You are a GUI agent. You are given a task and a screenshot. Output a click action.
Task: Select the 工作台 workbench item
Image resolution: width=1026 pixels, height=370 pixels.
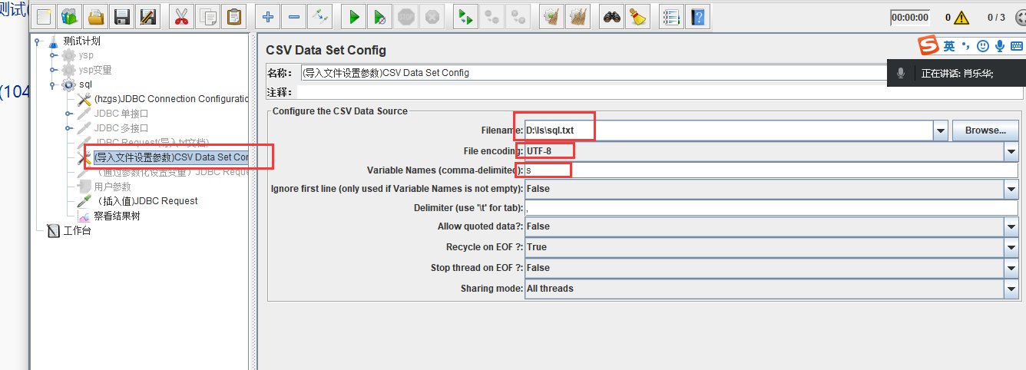point(77,230)
